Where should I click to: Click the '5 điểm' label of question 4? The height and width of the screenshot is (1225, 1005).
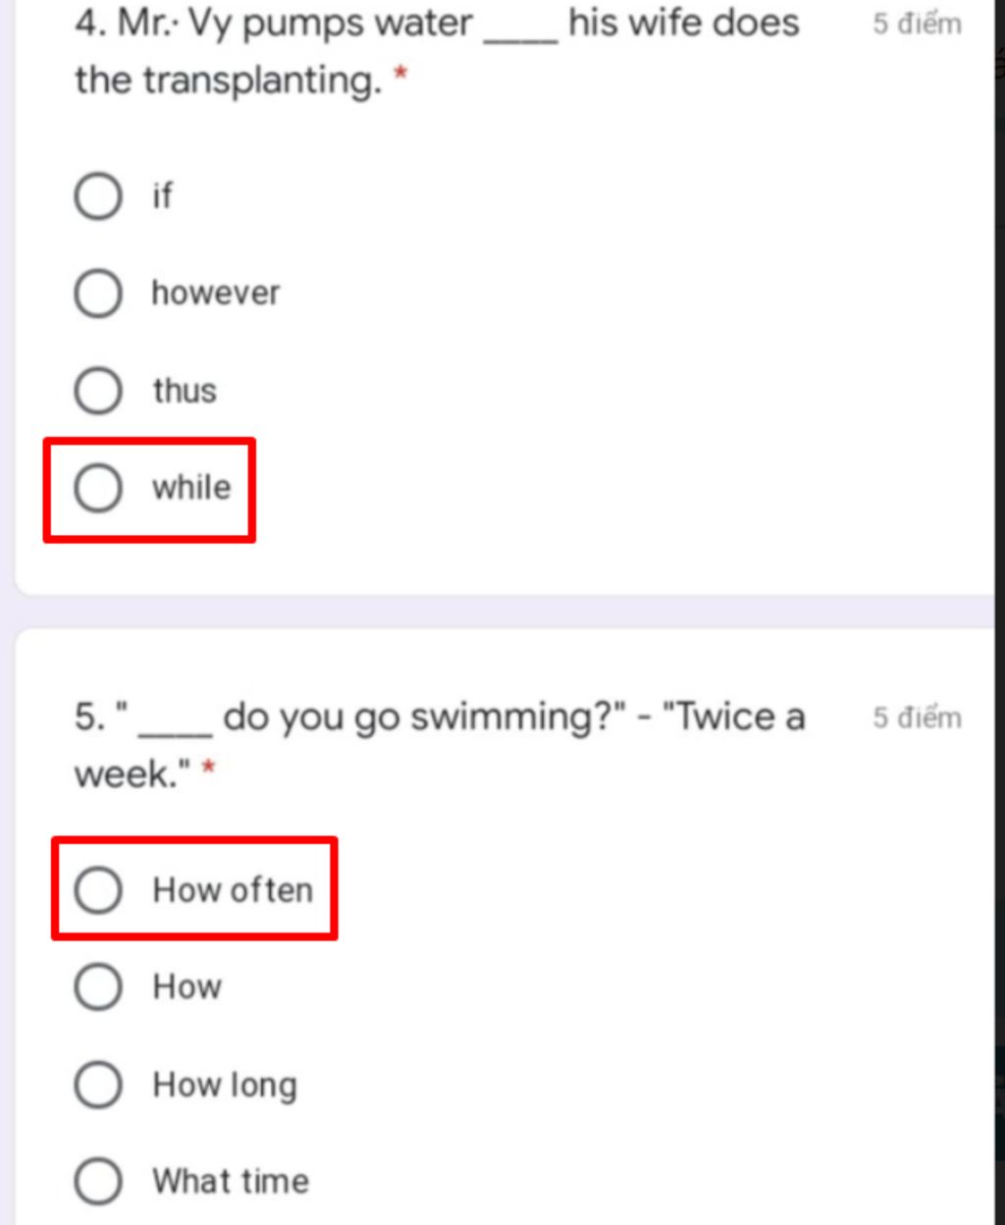[x=918, y=24]
